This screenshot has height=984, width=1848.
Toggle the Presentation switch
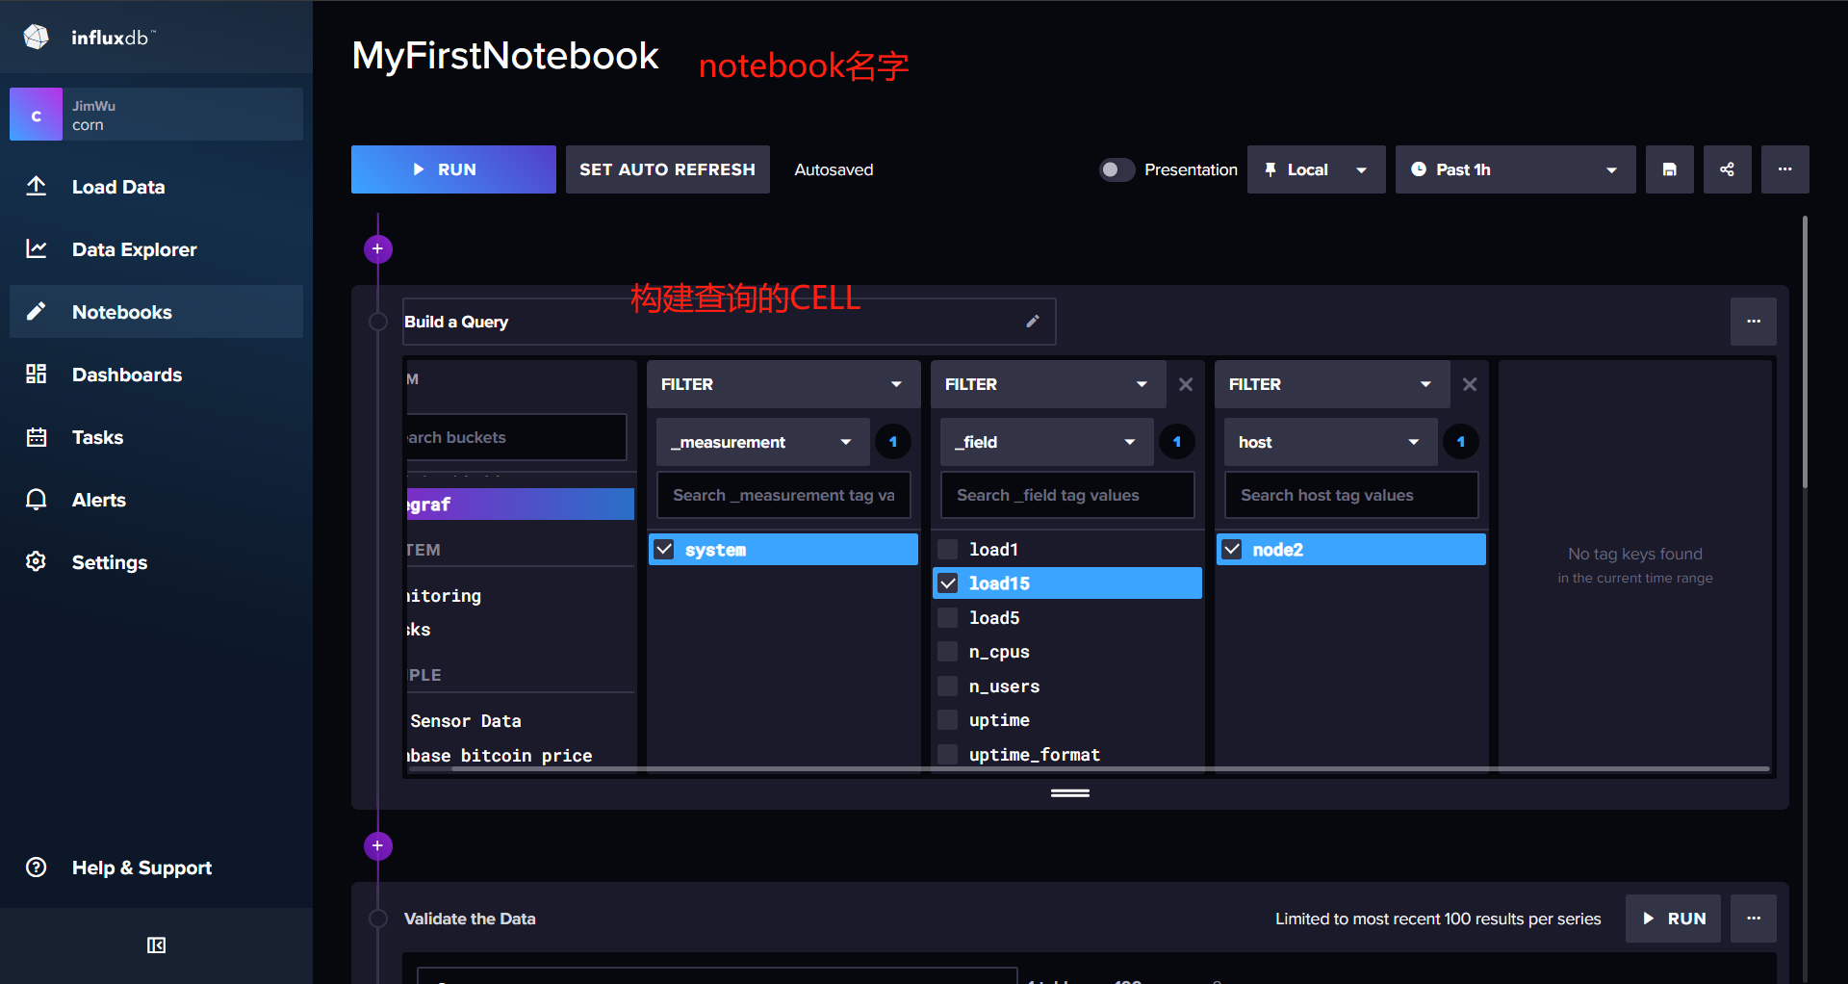click(1117, 169)
